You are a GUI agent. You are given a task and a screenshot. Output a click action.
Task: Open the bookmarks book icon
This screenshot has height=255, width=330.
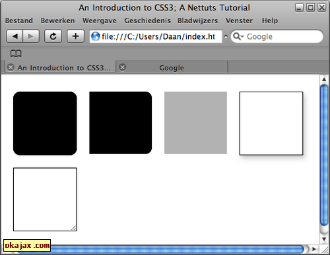pyautogui.click(x=16, y=53)
